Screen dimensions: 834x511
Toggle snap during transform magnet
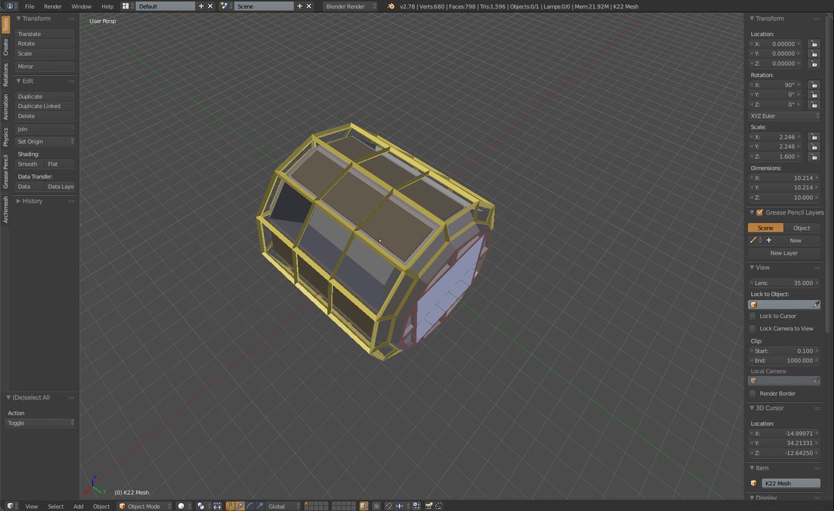click(389, 506)
